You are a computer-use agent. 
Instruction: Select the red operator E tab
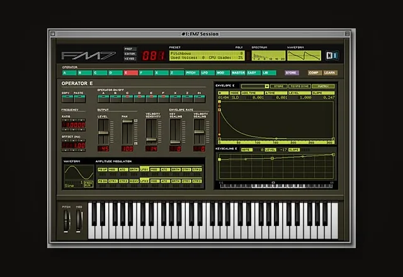tap(131, 73)
